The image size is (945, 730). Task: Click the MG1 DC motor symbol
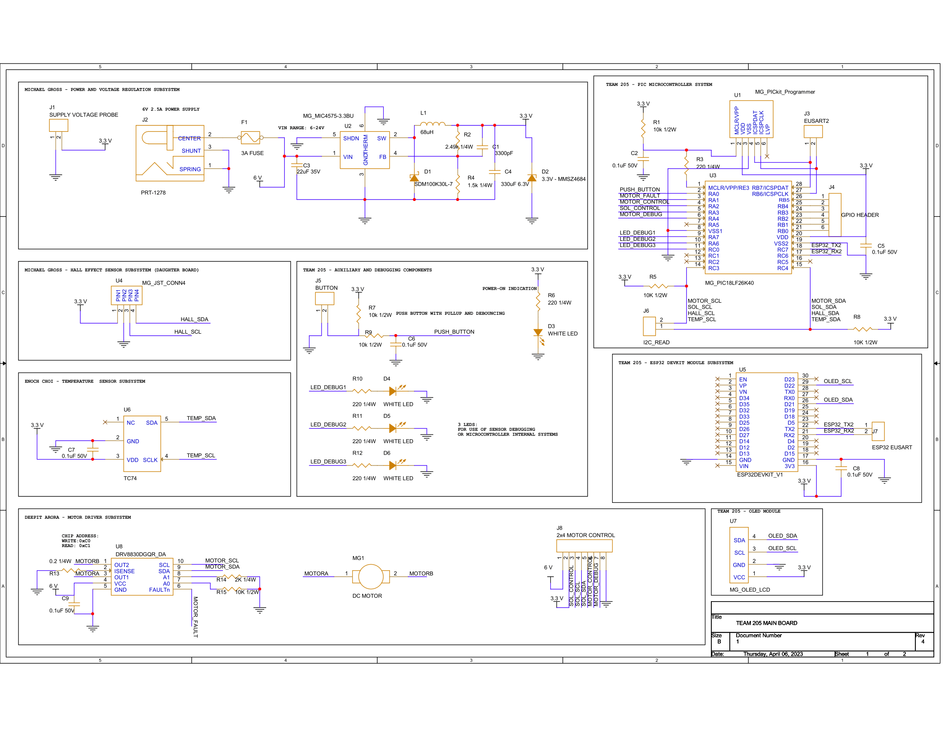371,576
